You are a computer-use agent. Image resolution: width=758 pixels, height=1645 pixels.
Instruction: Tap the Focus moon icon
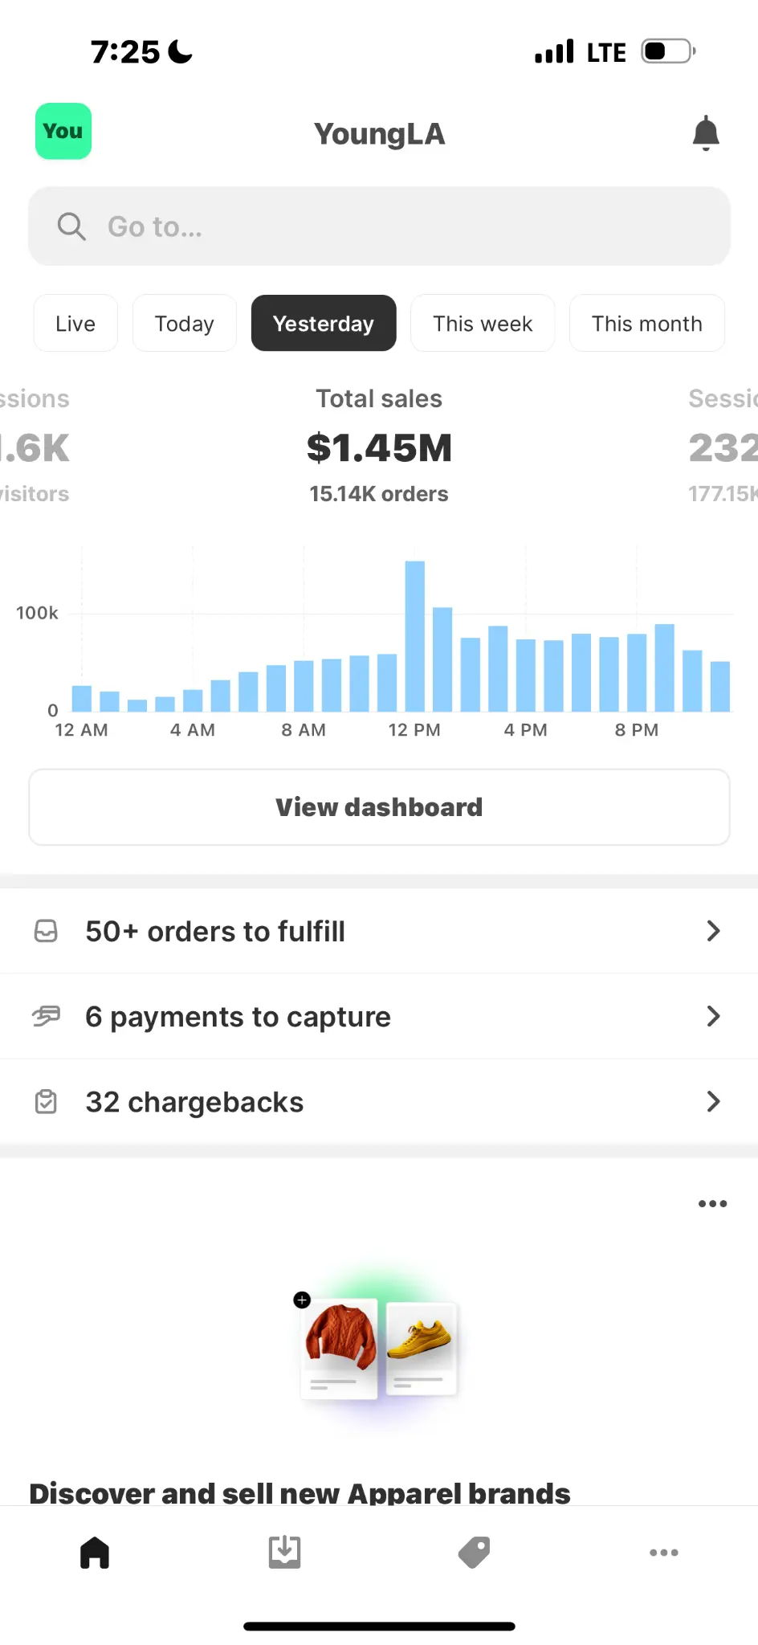pos(181,51)
